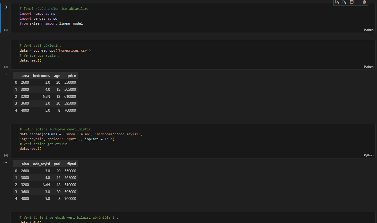The image size is (377, 223).
Task: Change language mode Python of first cell
Action: coord(368,30)
